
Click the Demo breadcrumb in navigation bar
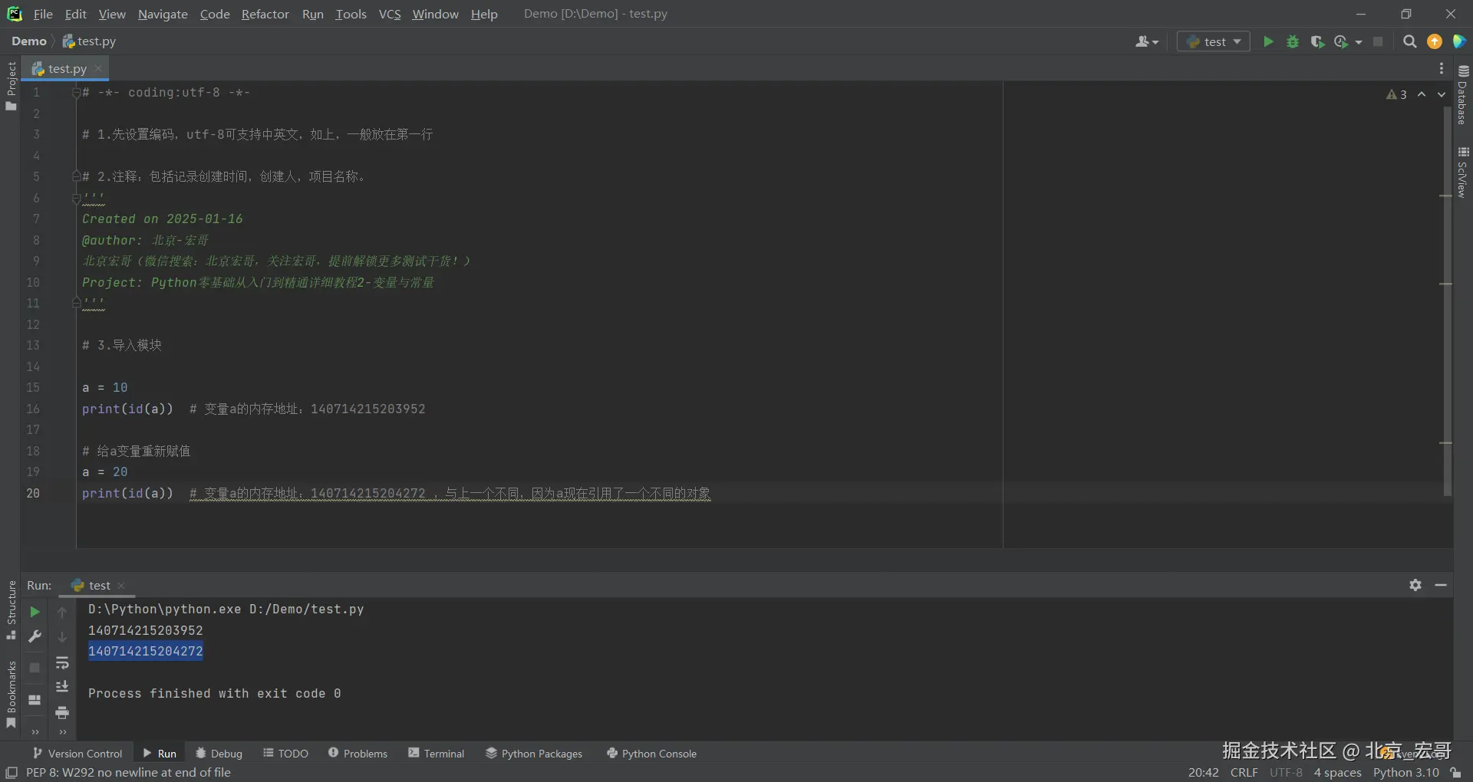pyautogui.click(x=29, y=41)
